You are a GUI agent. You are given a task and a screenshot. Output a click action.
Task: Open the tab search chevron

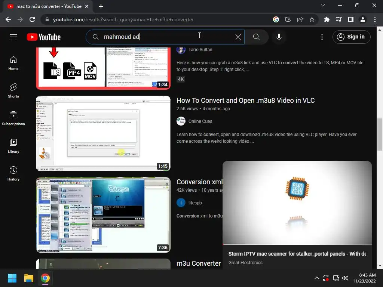[x=323, y=5]
